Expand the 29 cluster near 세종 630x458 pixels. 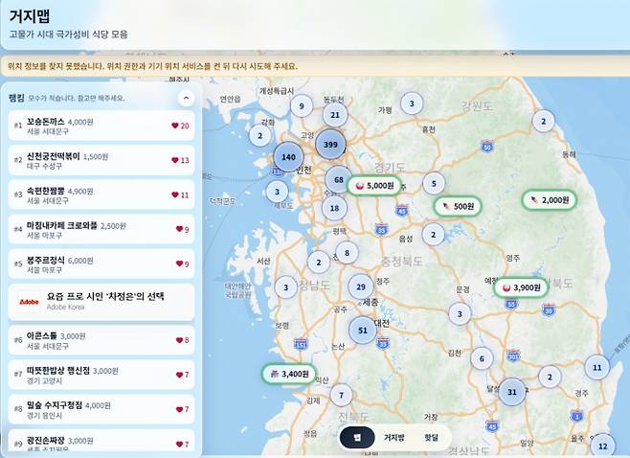(x=361, y=286)
